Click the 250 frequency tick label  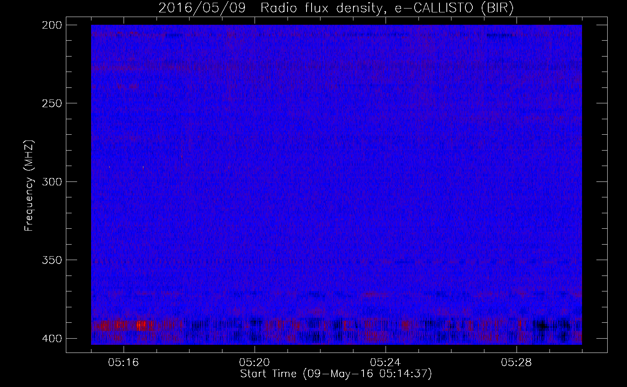(x=52, y=103)
